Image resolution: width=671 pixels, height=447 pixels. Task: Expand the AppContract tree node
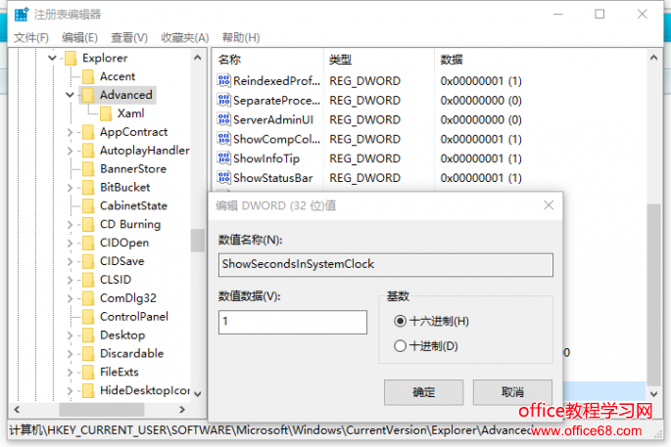point(70,132)
